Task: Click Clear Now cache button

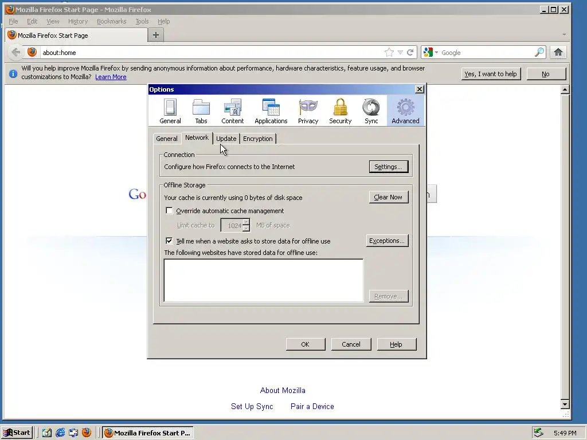Action: [388, 197]
